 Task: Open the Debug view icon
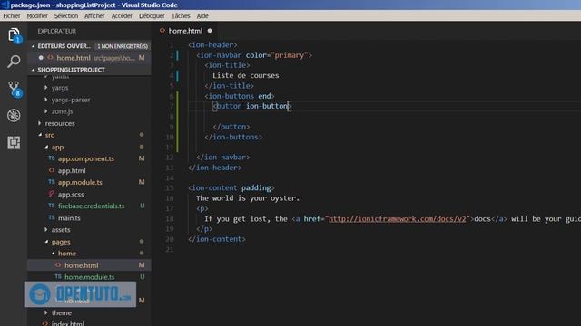coord(14,115)
